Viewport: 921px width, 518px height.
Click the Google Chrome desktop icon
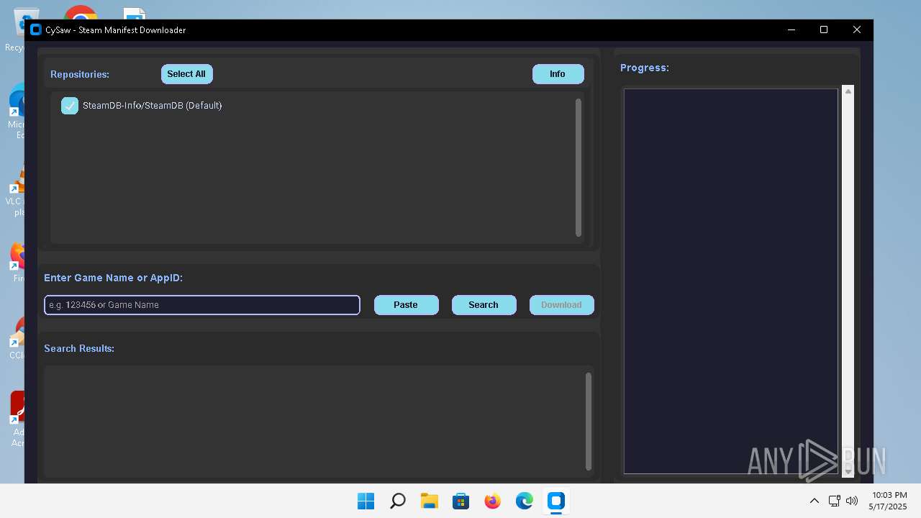pyautogui.click(x=81, y=12)
